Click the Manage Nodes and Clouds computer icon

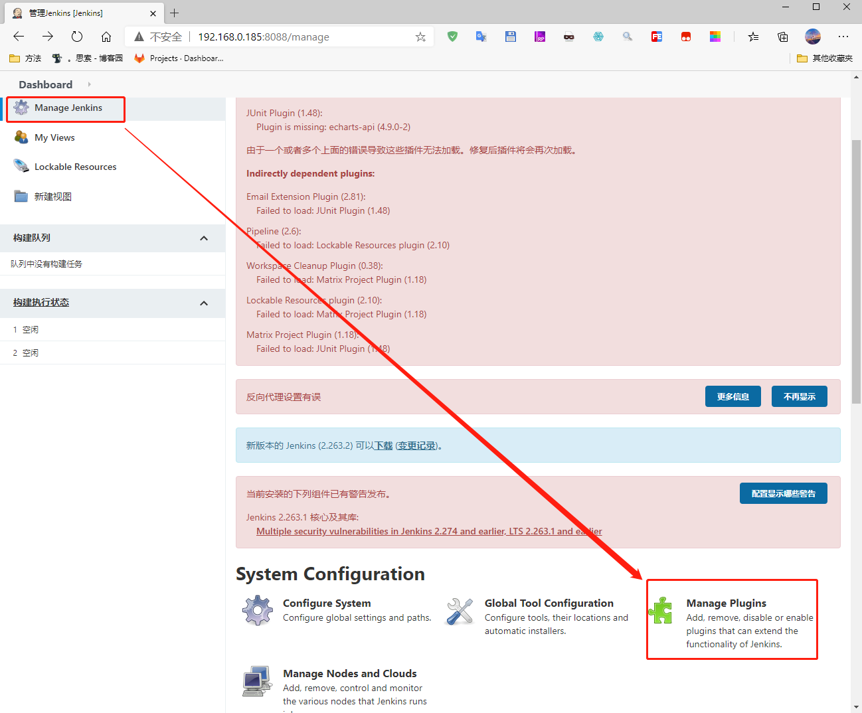click(x=258, y=681)
